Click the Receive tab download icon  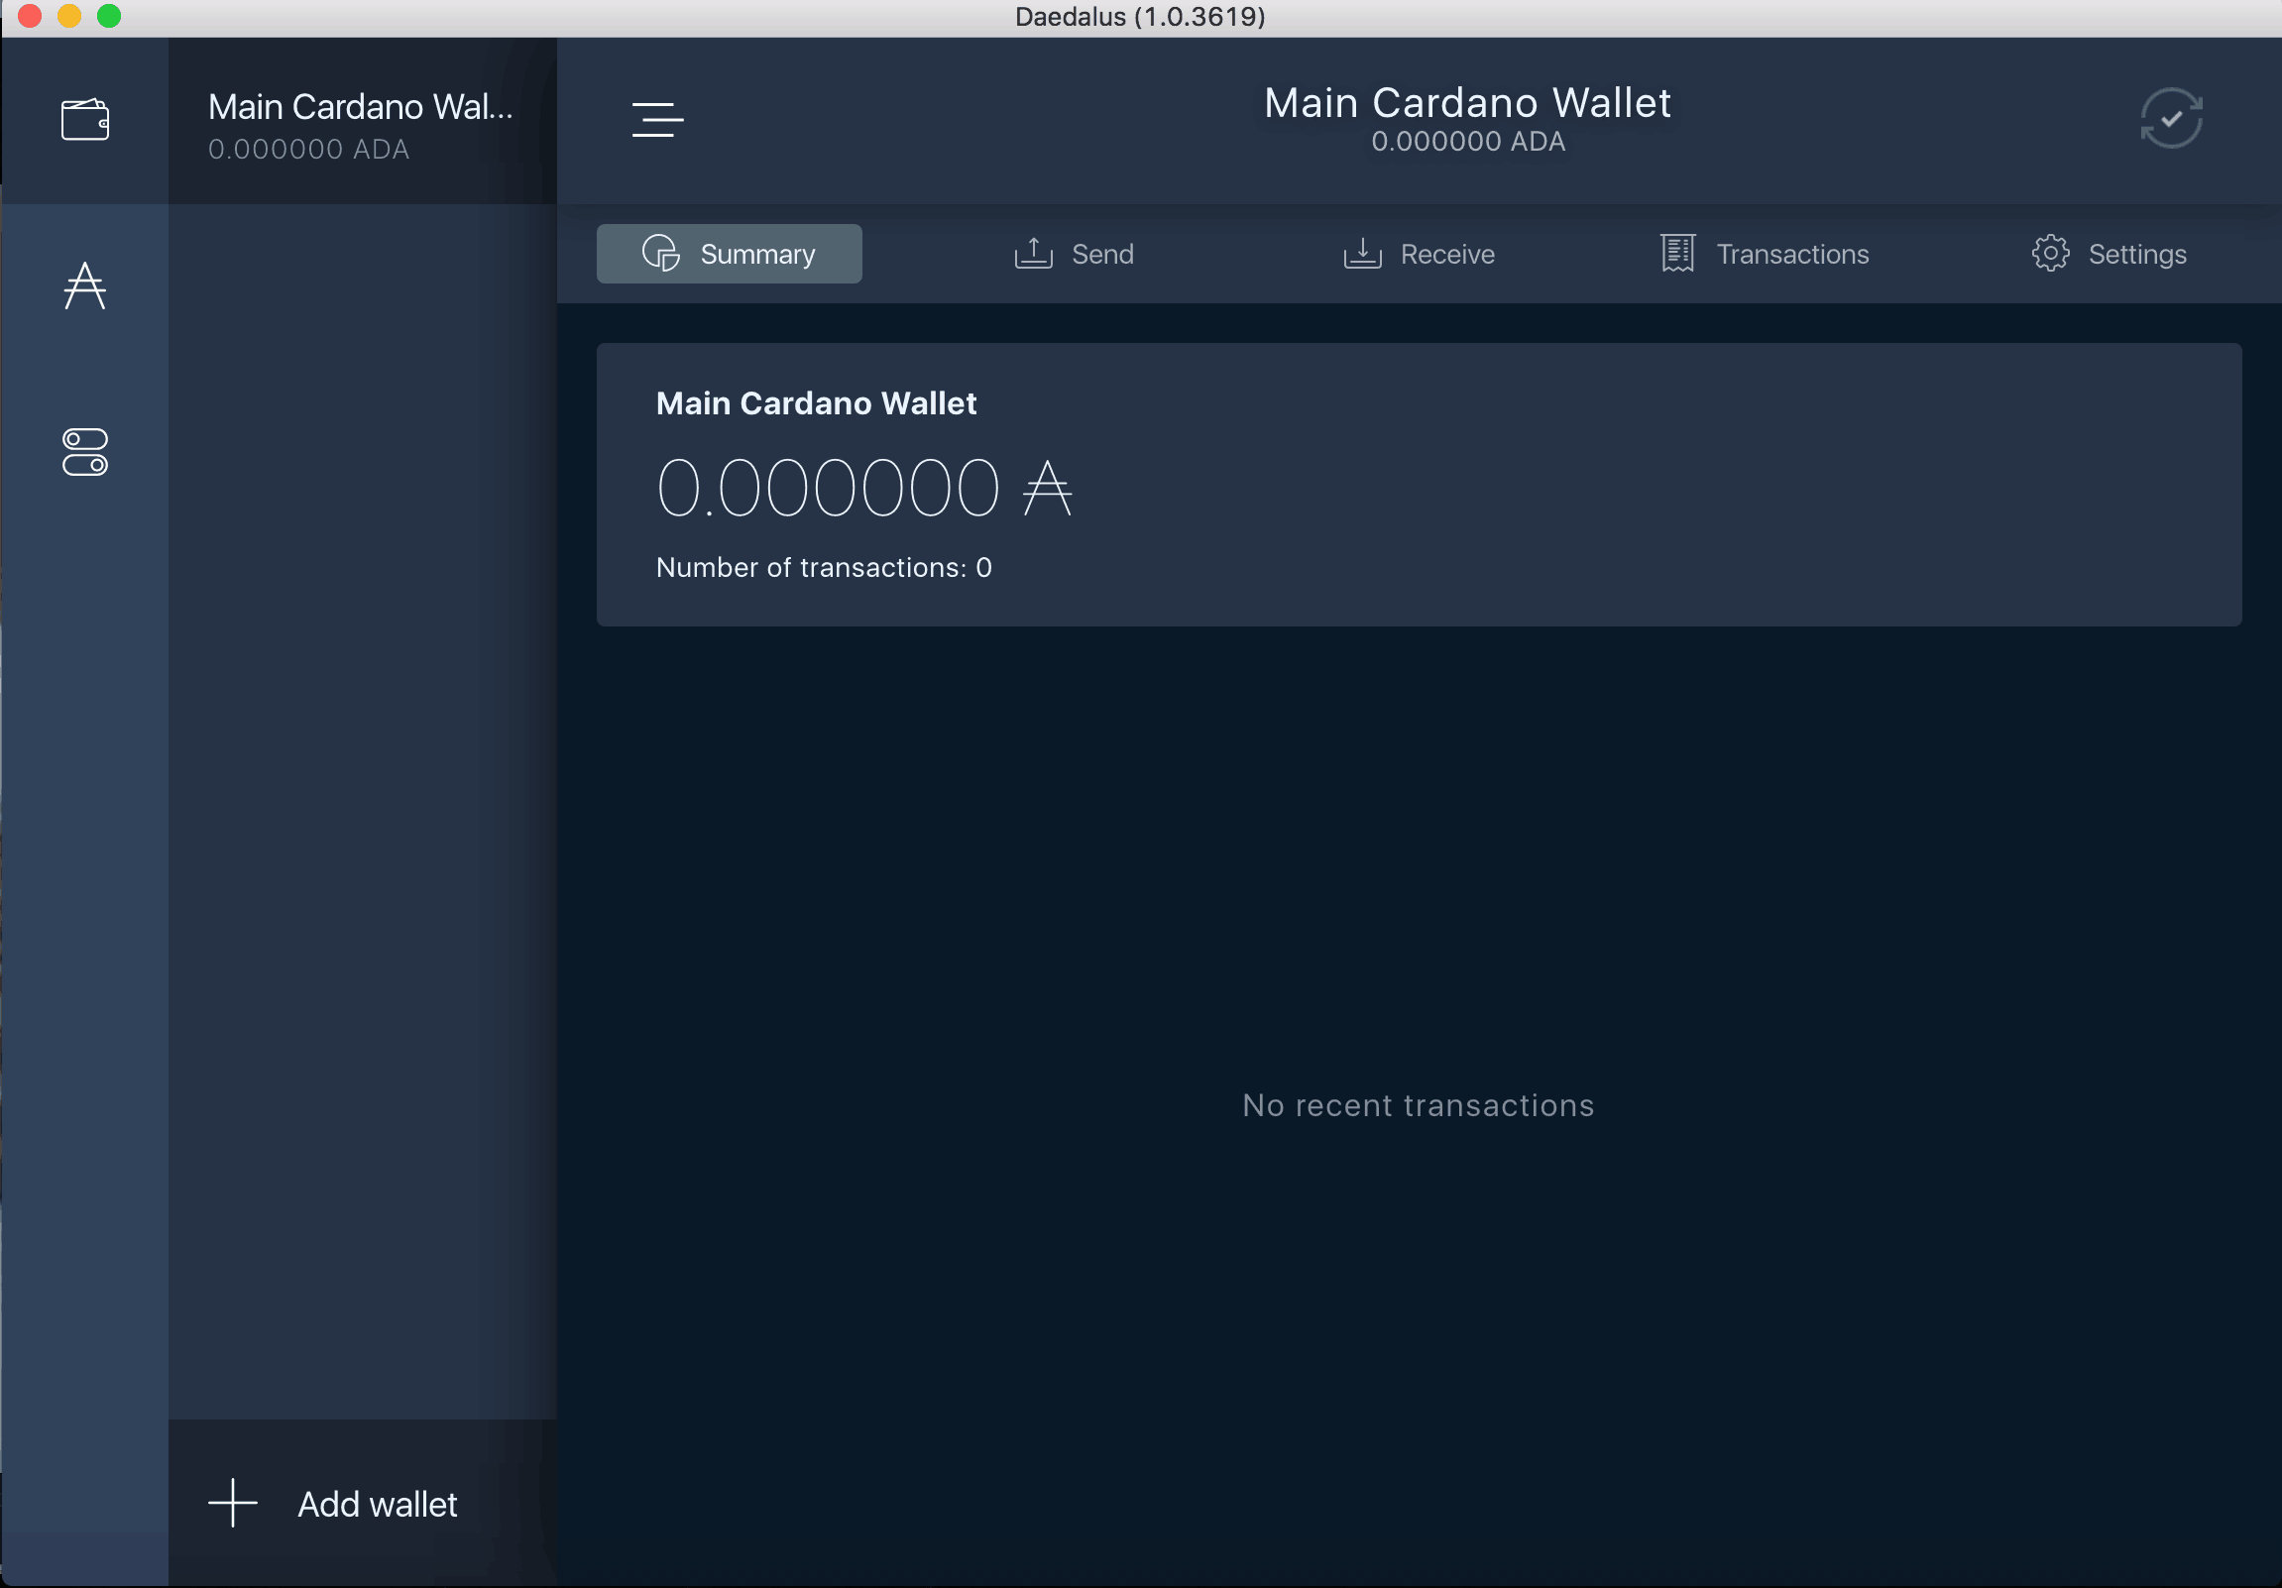[1363, 253]
